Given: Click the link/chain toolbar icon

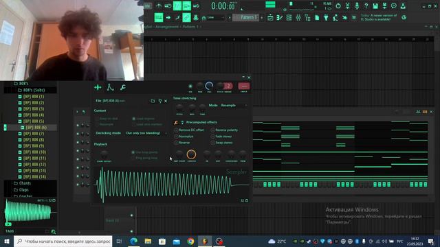Looking at the screenshot, I should tap(186, 18).
